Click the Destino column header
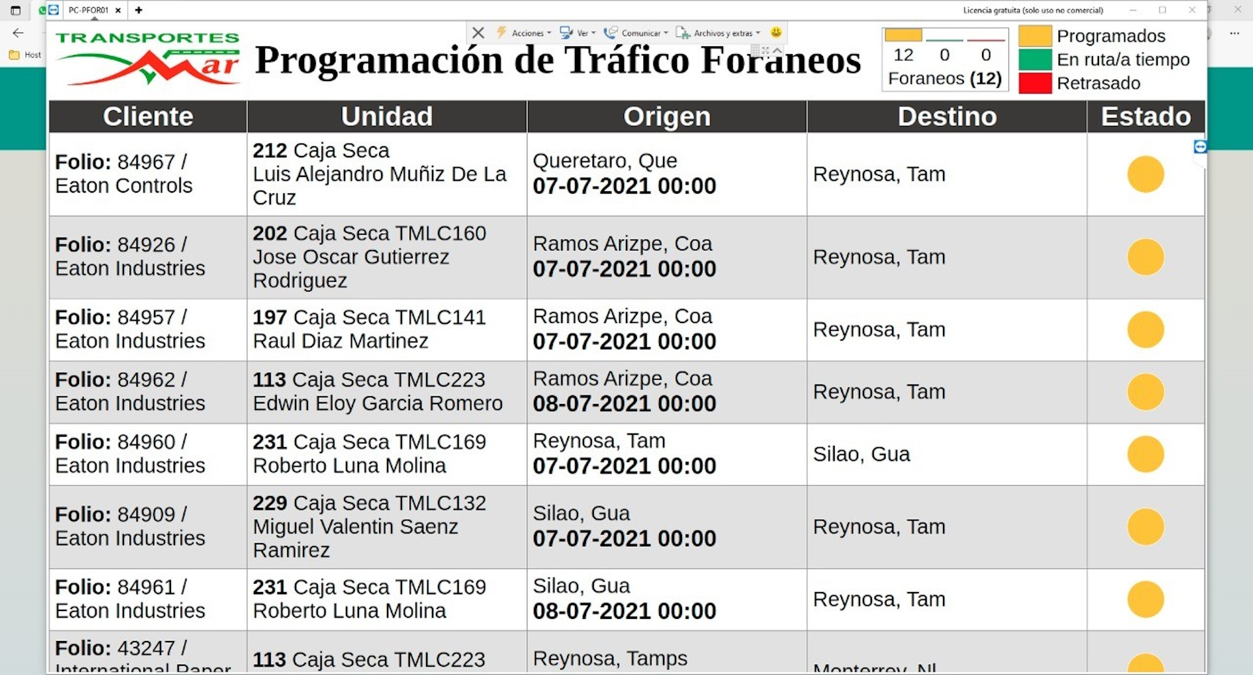Screen dimensions: 1253x675 tap(947, 116)
